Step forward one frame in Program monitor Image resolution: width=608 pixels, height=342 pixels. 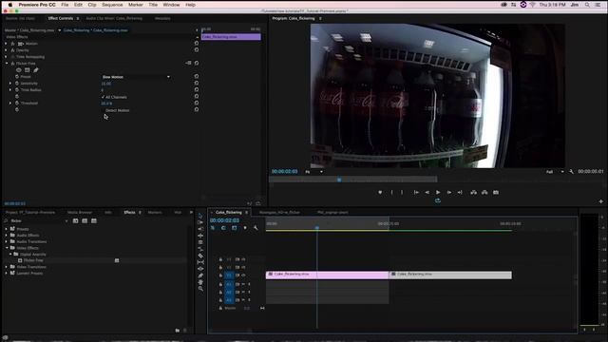(x=449, y=192)
